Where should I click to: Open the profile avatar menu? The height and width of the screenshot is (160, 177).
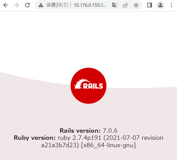[160, 5]
